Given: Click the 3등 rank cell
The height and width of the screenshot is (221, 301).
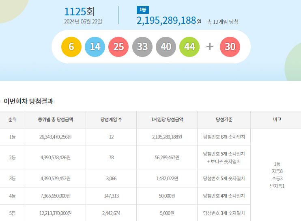Looking at the screenshot, I should [12, 179].
